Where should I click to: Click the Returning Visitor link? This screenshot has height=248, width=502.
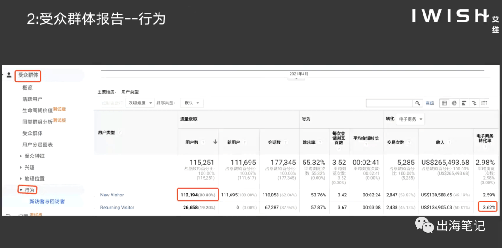click(117, 207)
